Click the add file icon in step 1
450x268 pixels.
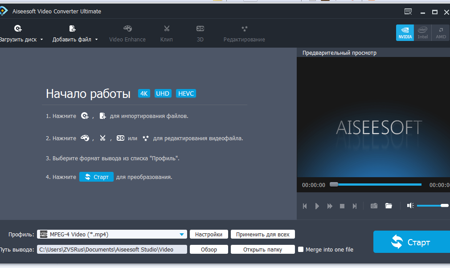click(x=102, y=116)
